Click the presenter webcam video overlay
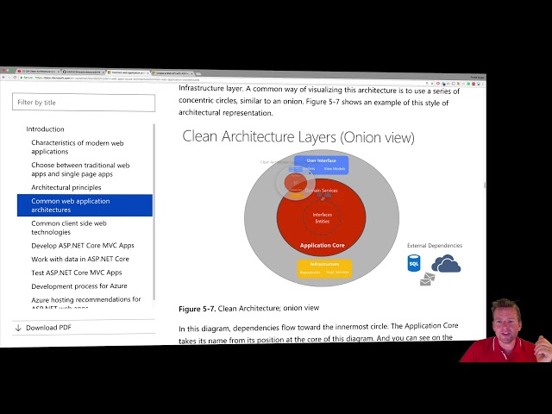 pyautogui.click(x=505, y=330)
